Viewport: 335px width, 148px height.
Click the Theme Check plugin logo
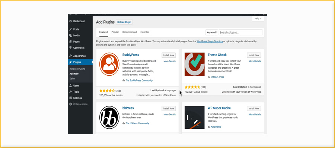[x=194, y=64]
